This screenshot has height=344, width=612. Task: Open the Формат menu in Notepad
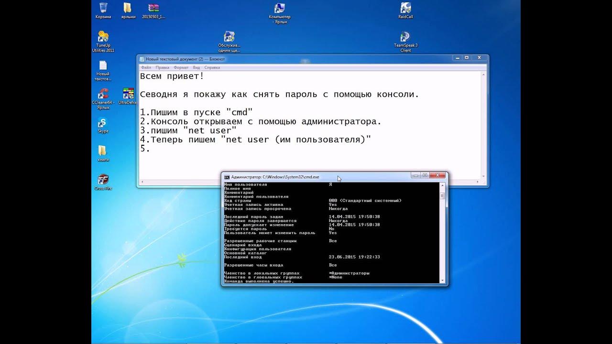click(181, 68)
